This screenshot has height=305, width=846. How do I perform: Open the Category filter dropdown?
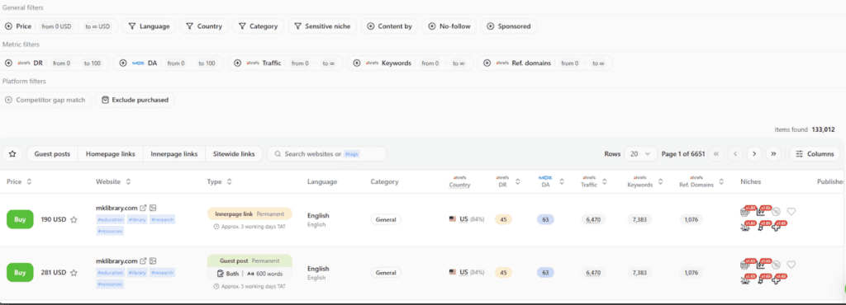[x=258, y=26]
